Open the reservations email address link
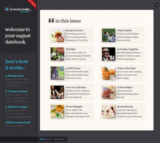Viewport: 160px width, 143px height. point(19,117)
